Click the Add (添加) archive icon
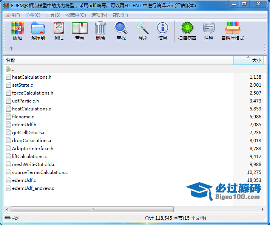Viewport: 270px width, 225px height. tap(17, 31)
